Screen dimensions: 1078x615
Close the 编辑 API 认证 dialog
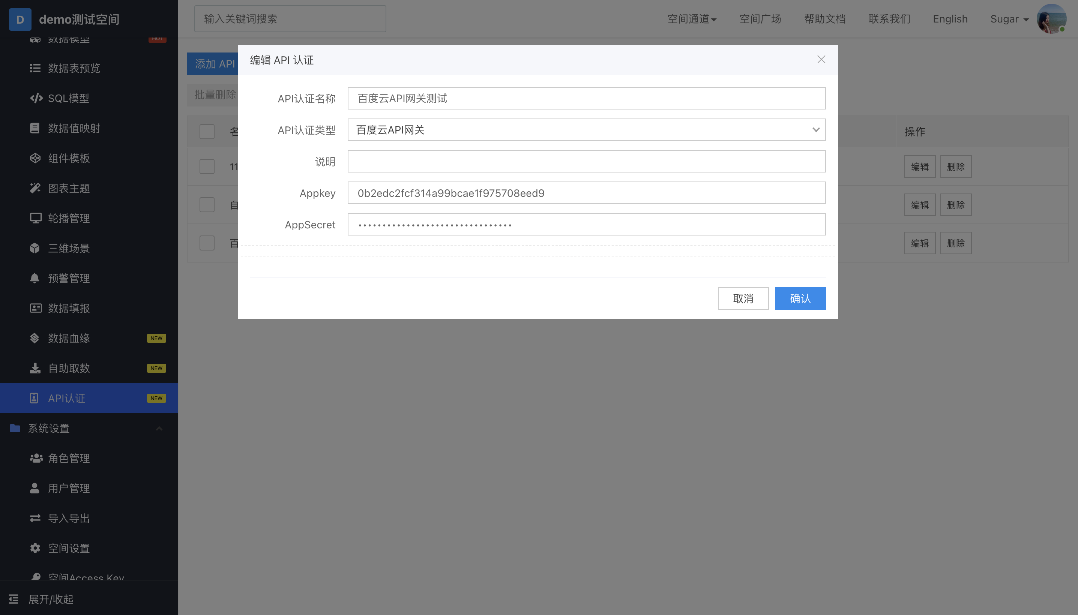[x=821, y=60]
